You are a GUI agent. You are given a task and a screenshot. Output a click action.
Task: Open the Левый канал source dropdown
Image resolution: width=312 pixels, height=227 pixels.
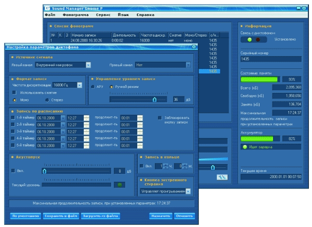(x=88, y=65)
